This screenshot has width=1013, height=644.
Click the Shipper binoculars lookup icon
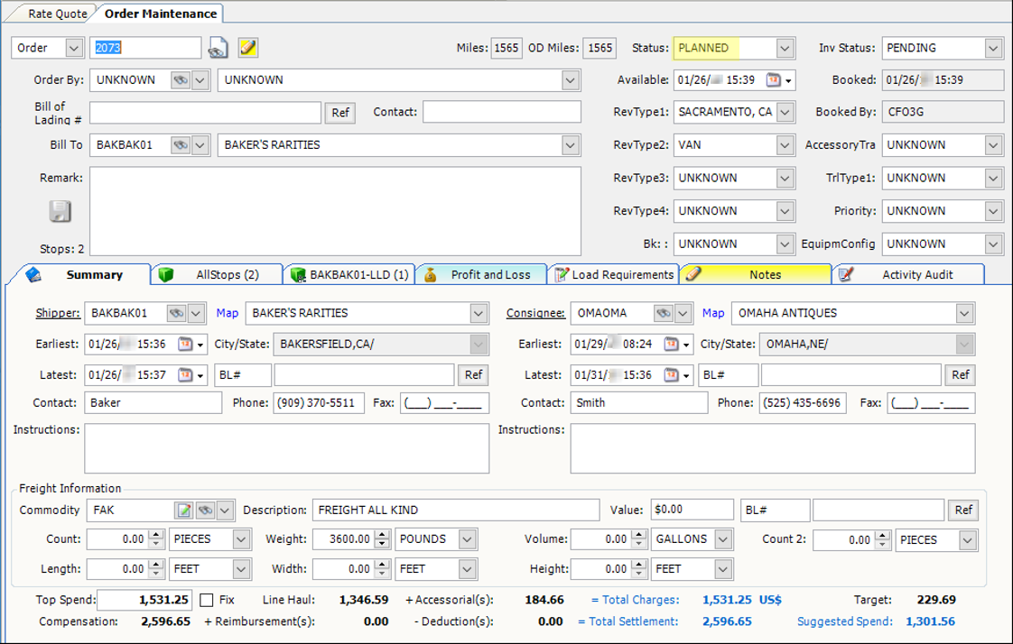point(176,313)
